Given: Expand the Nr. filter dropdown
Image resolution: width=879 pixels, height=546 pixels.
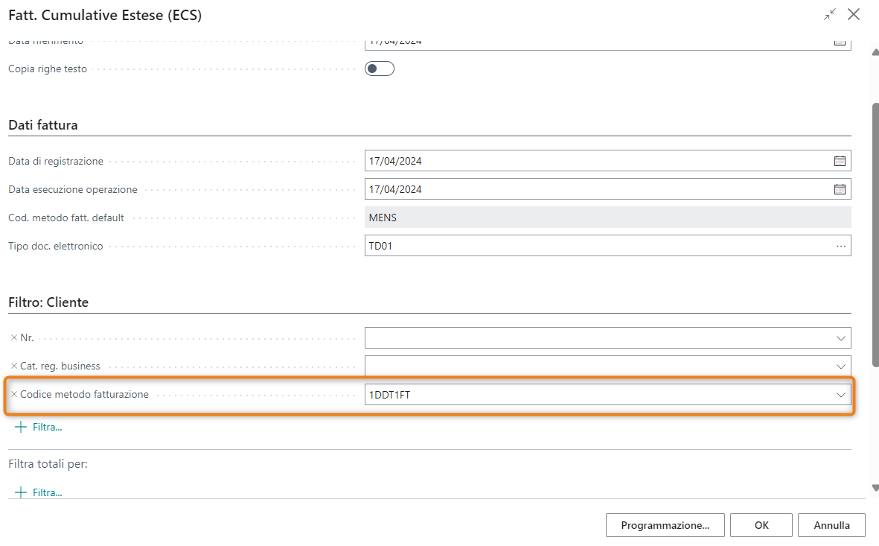Looking at the screenshot, I should 840,338.
